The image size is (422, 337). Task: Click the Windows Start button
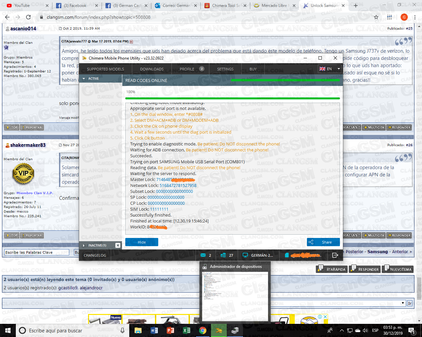(8, 330)
